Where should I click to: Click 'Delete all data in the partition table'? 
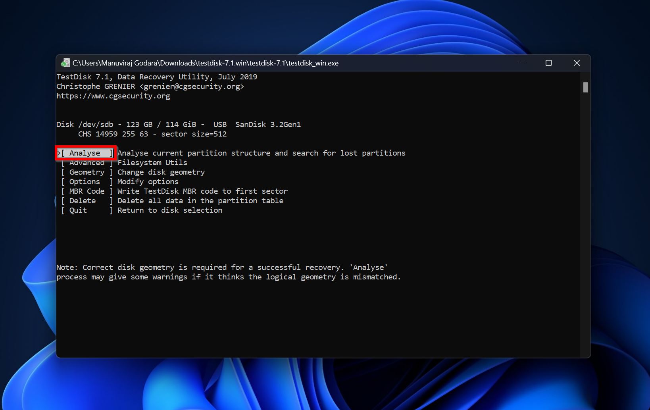(x=200, y=201)
